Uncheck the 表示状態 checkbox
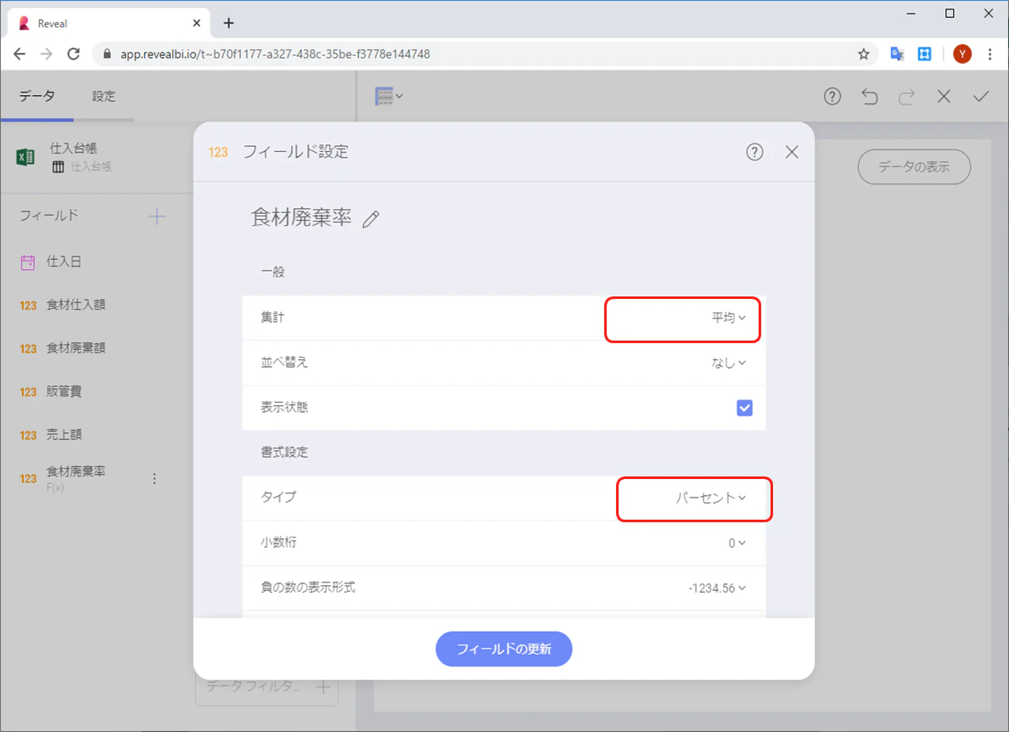The height and width of the screenshot is (732, 1009). (744, 408)
